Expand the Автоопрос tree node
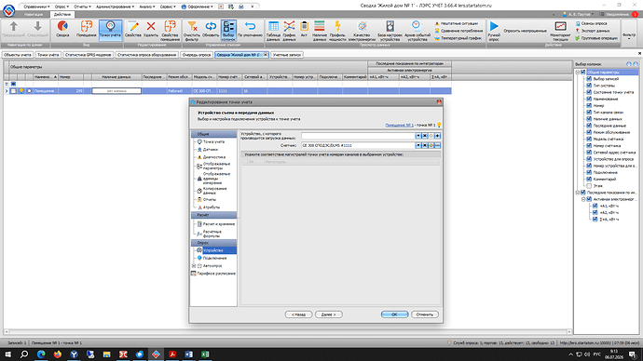 pyautogui.click(x=194, y=266)
